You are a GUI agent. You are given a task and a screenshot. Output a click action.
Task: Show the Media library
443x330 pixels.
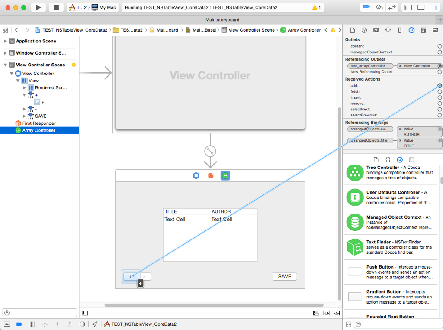(412, 160)
